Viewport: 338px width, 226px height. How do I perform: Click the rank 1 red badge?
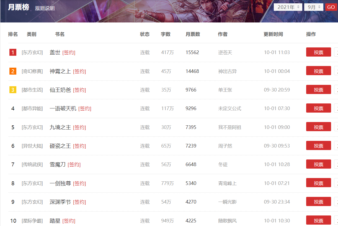[x=13, y=52]
